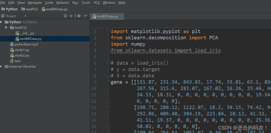Viewport: 271px width, 133px height.
Task: Select the test file in project tree
Action: 17,61
